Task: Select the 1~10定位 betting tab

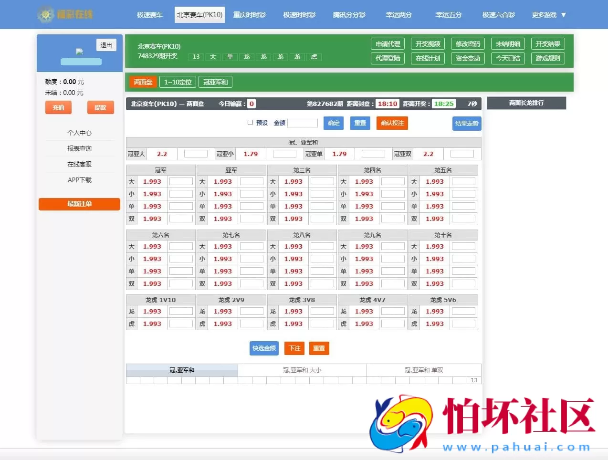Action: [x=178, y=82]
